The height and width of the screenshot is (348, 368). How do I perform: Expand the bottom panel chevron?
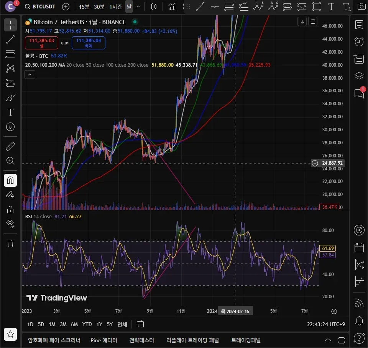[x=328, y=340]
